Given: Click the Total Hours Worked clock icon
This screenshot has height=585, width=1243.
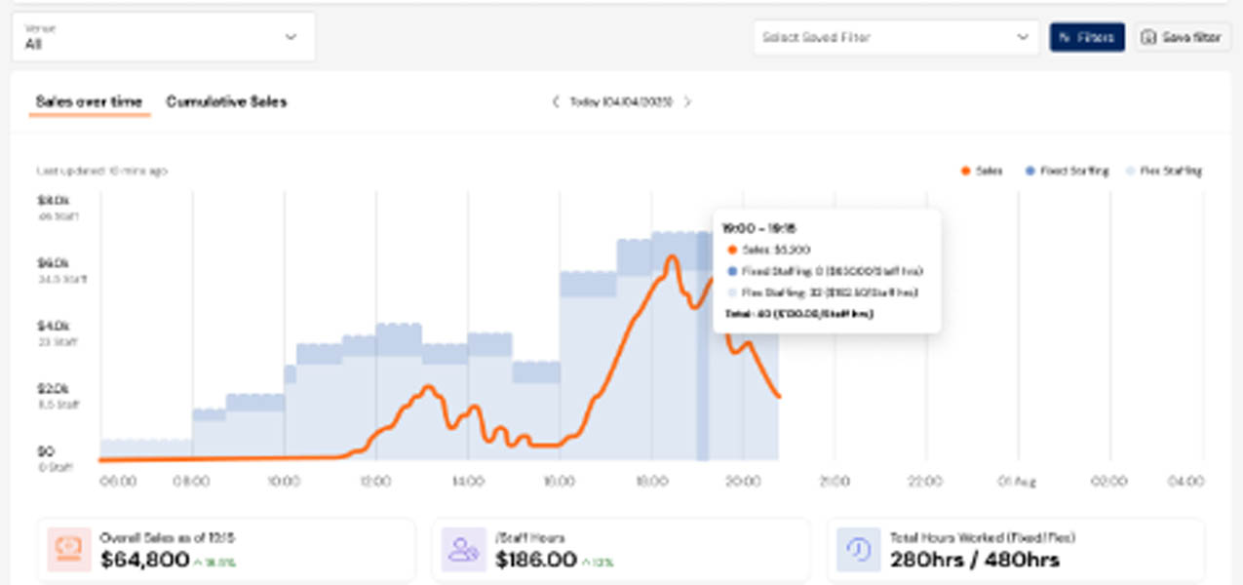Looking at the screenshot, I should pos(858,550).
